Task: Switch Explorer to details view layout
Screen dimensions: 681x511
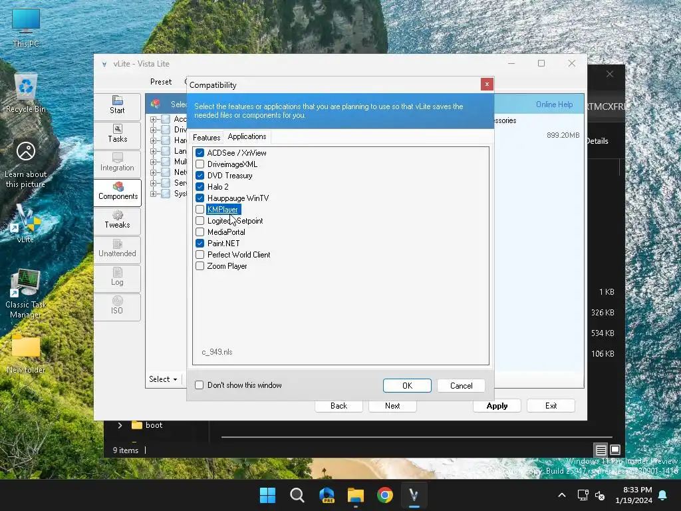Action: coord(601,450)
